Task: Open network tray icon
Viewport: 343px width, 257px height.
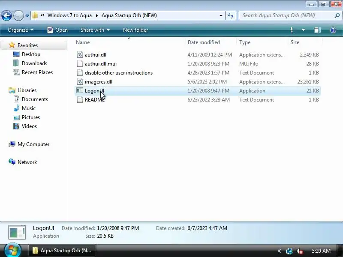Action: pyautogui.click(x=289, y=251)
